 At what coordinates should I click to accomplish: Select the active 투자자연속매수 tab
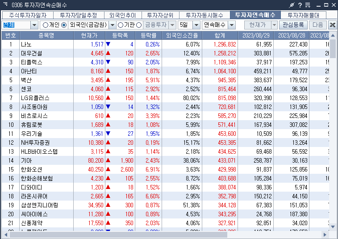pyautogui.click(x=255, y=15)
